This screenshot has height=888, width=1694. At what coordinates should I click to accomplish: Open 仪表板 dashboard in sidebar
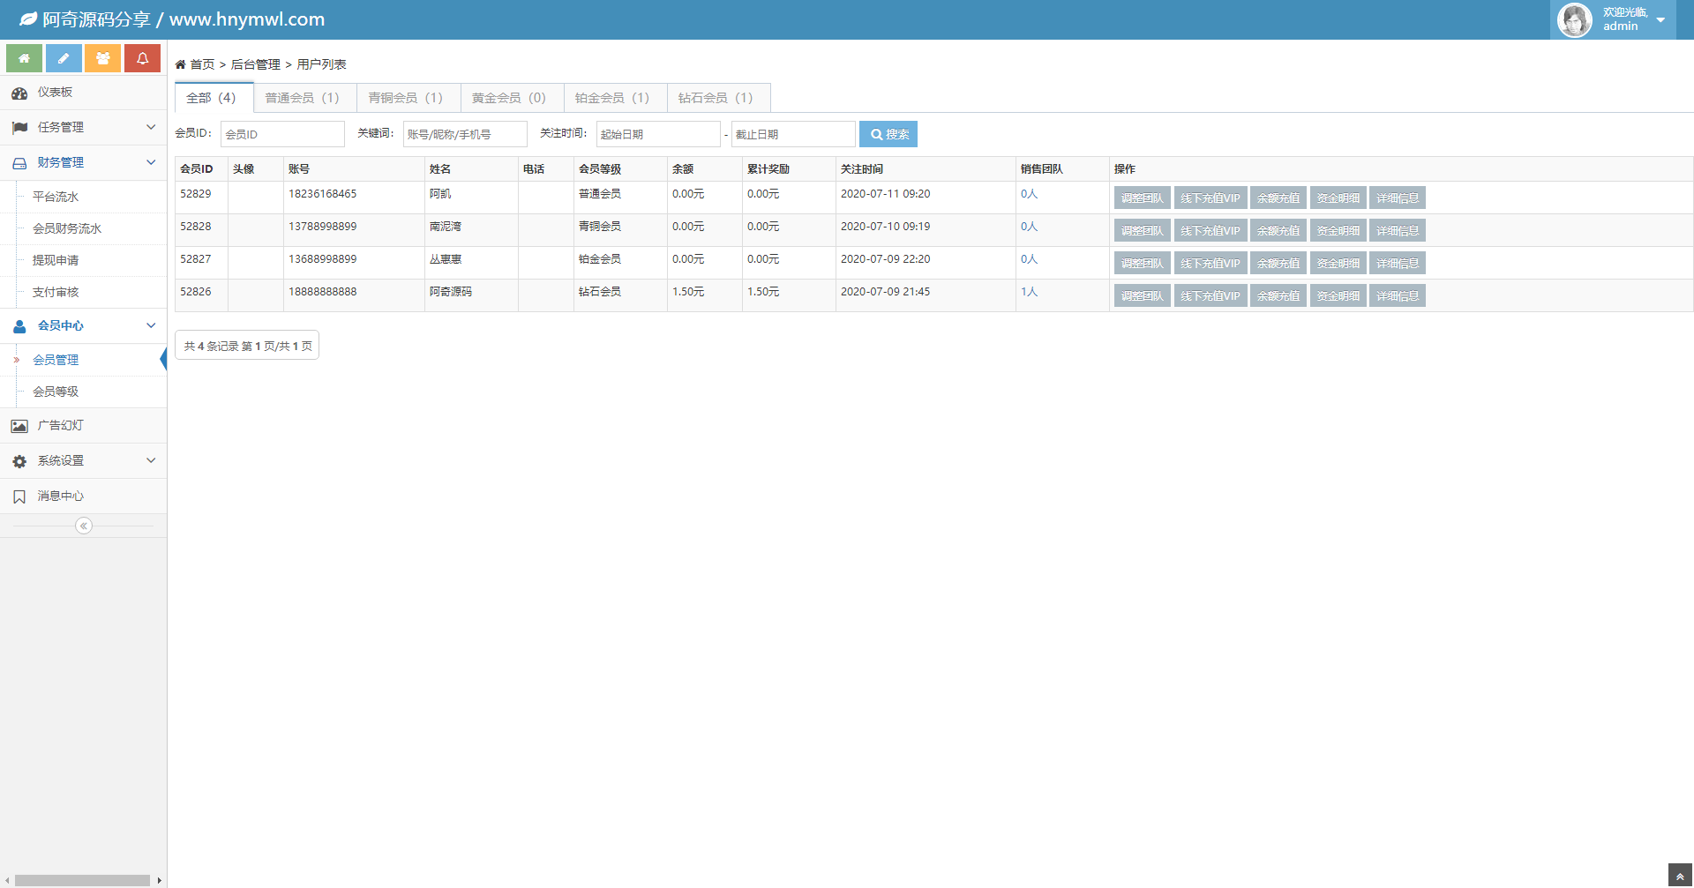(55, 93)
